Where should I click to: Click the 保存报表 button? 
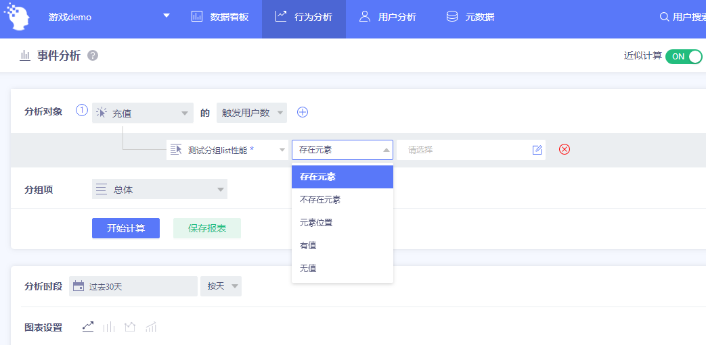207,228
